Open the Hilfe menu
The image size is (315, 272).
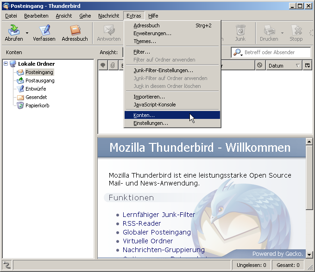[153, 16]
